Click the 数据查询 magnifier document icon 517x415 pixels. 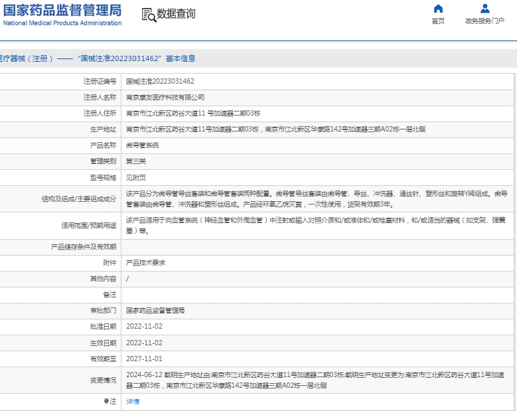[149, 15]
